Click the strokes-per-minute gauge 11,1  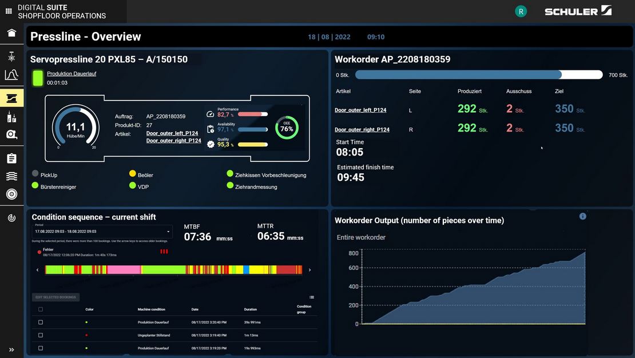point(76,128)
